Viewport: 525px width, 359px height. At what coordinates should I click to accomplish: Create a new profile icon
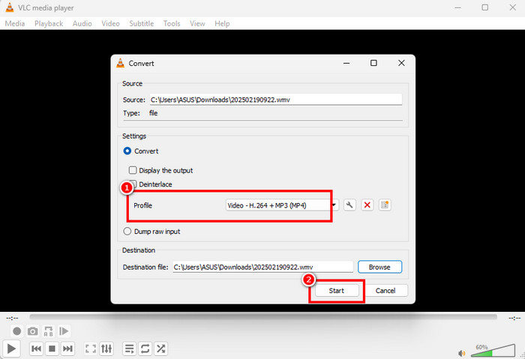(x=385, y=205)
